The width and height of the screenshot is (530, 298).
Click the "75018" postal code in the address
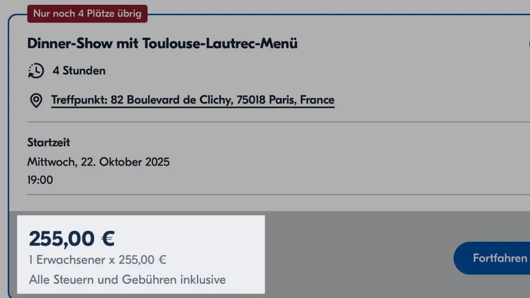click(251, 100)
